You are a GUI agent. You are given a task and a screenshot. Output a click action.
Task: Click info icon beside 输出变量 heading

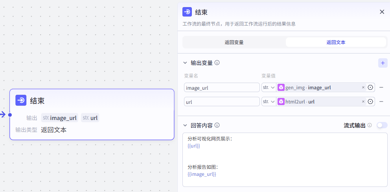point(217,63)
